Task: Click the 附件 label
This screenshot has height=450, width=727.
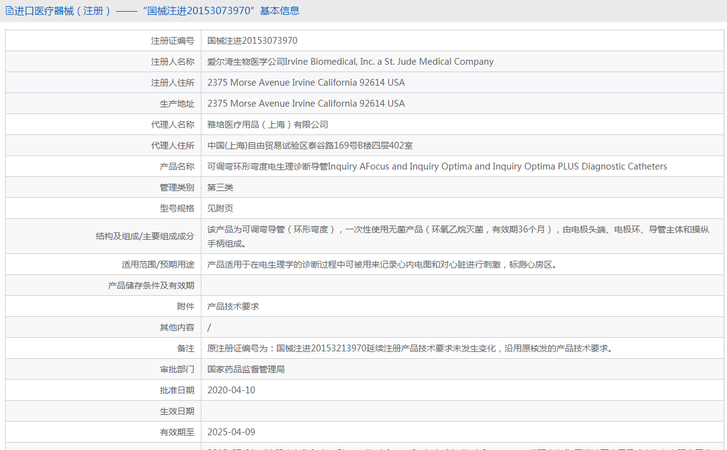Action: (x=185, y=306)
